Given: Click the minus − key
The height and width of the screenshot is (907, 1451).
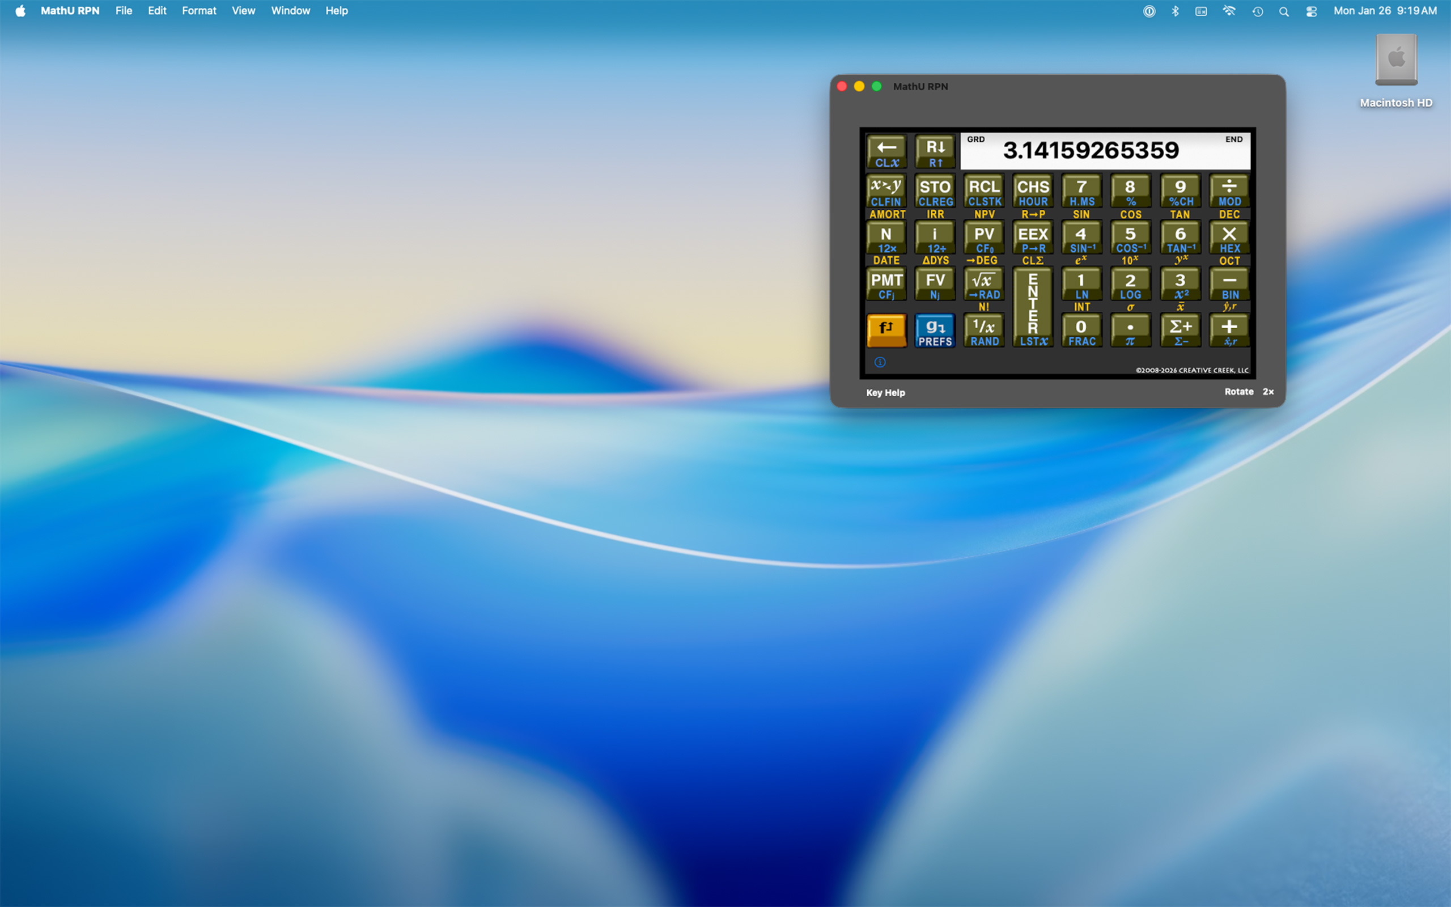Looking at the screenshot, I should click(x=1229, y=285).
